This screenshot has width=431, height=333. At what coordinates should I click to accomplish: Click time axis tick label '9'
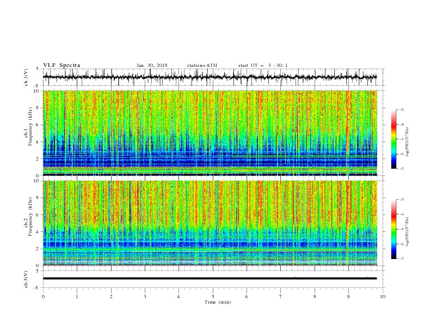pos(348,297)
